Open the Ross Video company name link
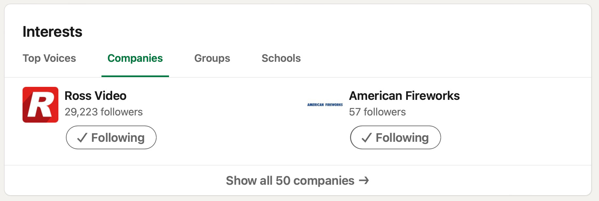This screenshot has width=599, height=201. click(96, 96)
